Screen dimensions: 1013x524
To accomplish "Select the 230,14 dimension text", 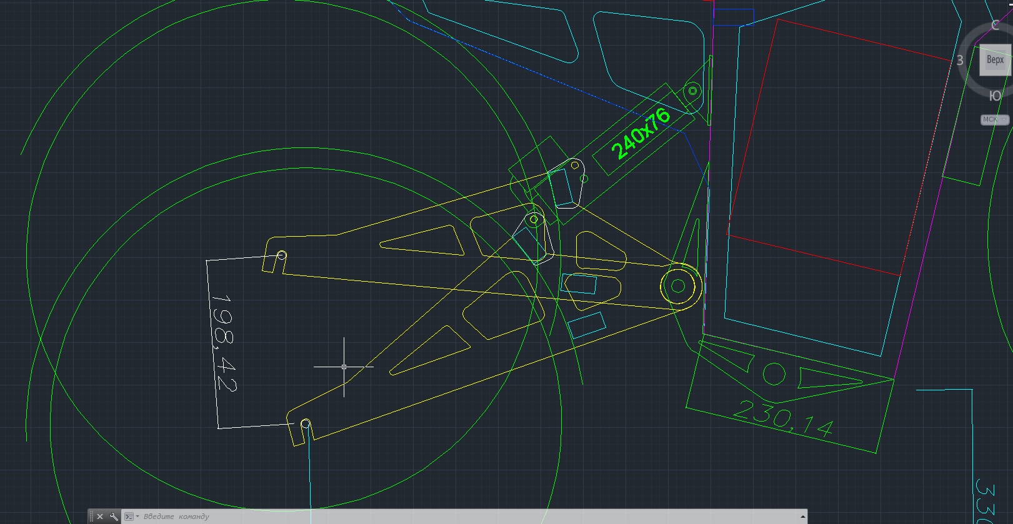I will [x=782, y=418].
